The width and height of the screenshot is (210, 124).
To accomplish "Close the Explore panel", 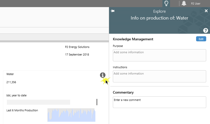I will pos(206,11).
